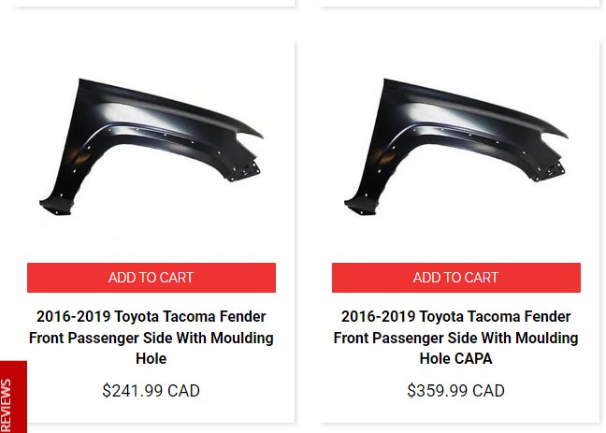Select the $359.99 CAD price text

456,391
